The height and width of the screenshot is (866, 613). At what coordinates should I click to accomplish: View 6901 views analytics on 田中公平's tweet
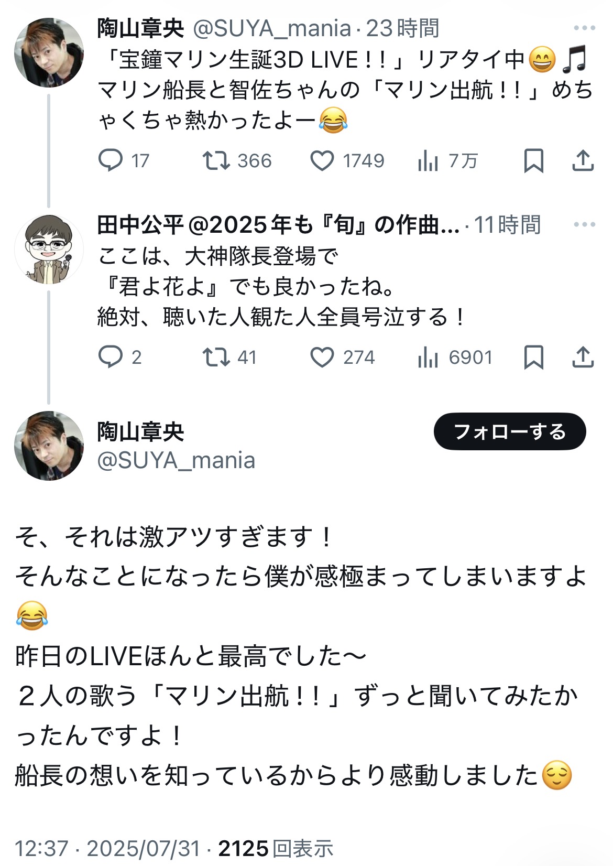point(428,357)
